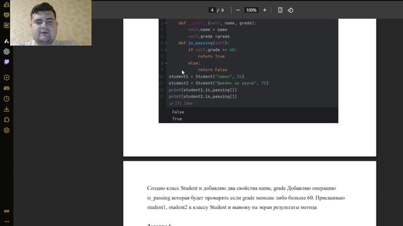The height and width of the screenshot is (226, 403).
Task: Click the line beginning 'is_passing которая будет'
Action: tap(246, 198)
